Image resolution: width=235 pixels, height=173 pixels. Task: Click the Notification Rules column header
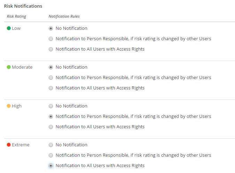point(64,16)
